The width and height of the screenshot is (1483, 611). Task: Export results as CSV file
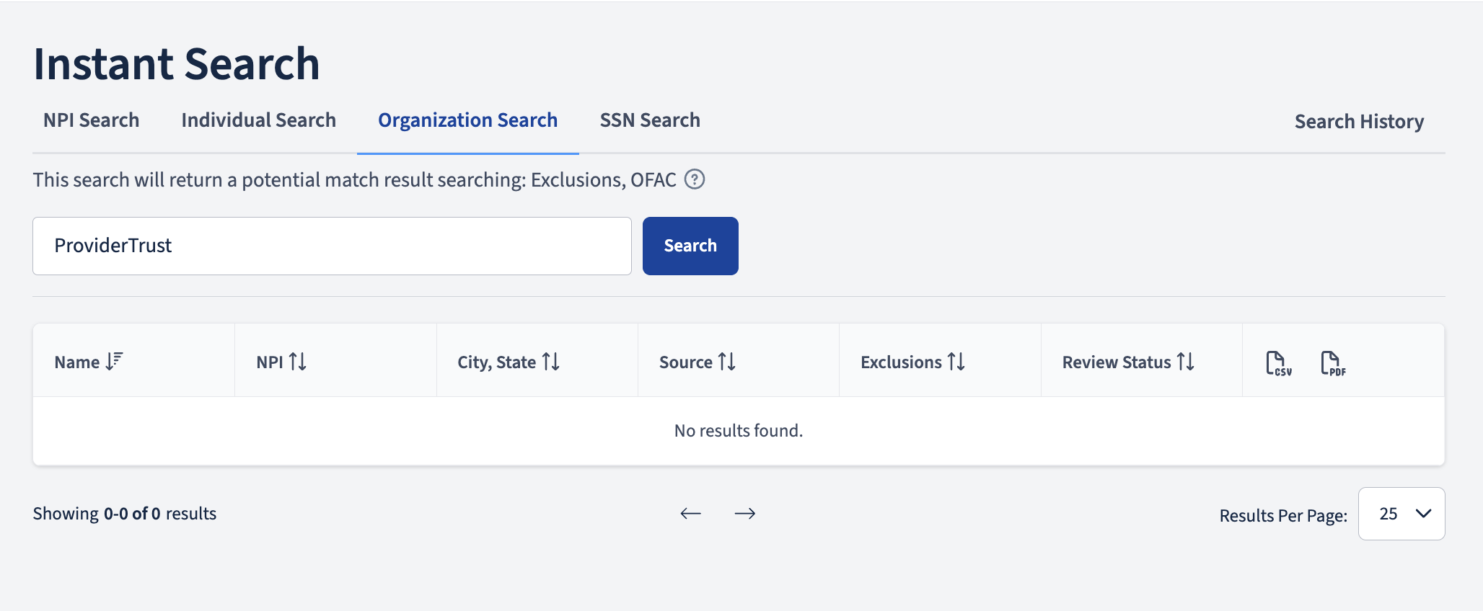coord(1278,363)
